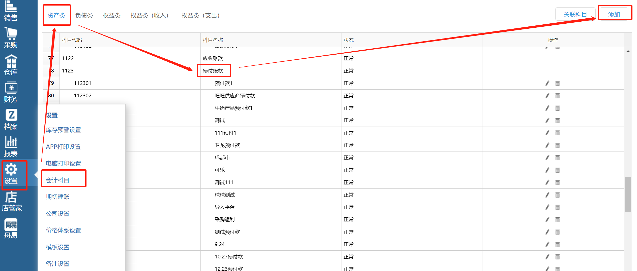Open 价格体系设置 in settings menu

click(x=64, y=230)
